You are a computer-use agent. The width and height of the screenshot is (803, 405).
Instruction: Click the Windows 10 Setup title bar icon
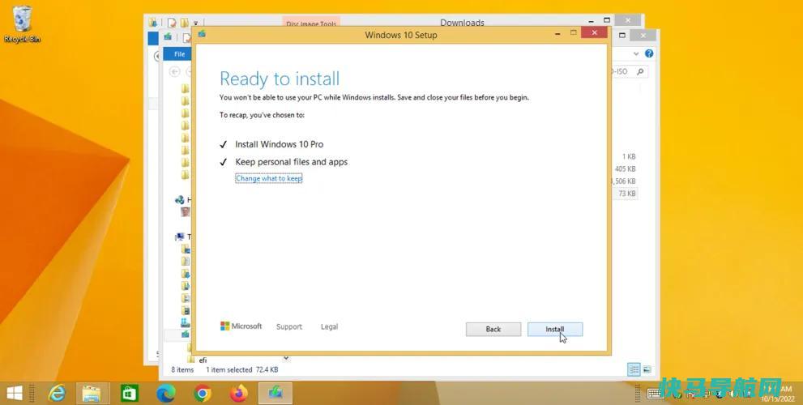point(202,34)
